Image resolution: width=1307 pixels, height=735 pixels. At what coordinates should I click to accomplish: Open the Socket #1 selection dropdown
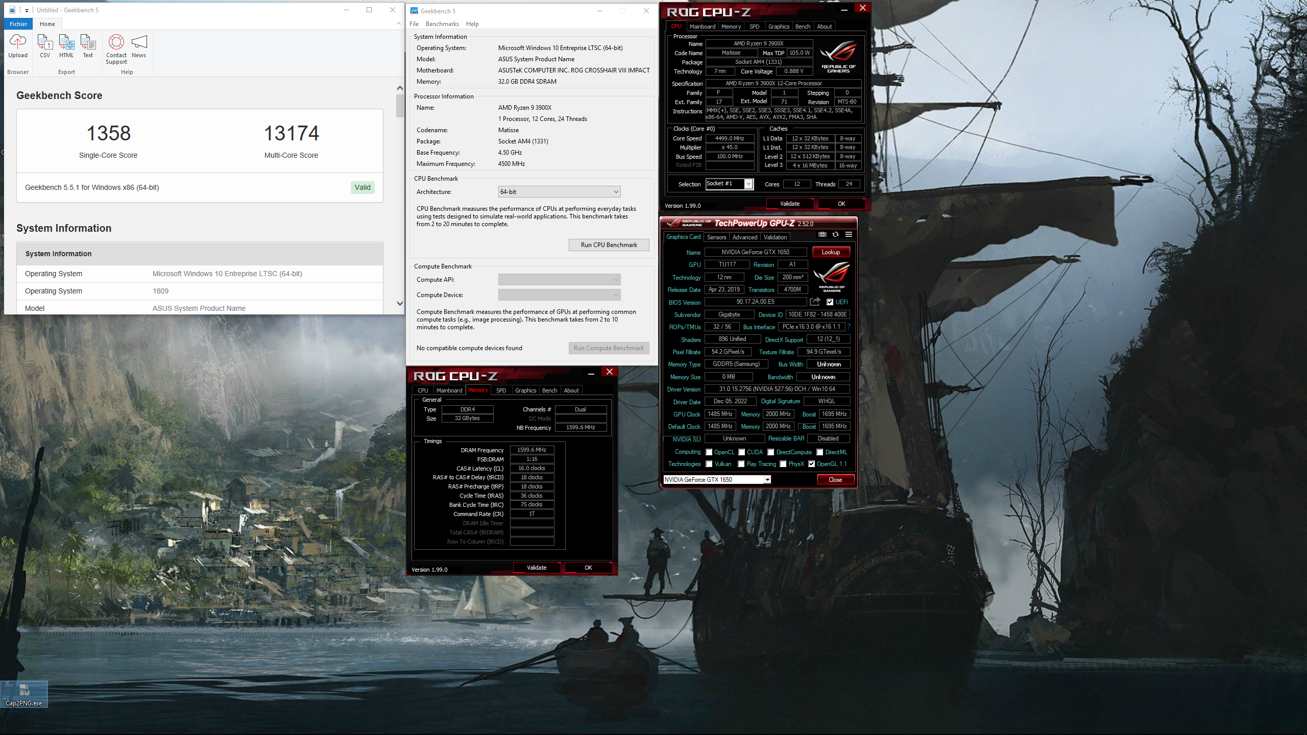coord(729,184)
